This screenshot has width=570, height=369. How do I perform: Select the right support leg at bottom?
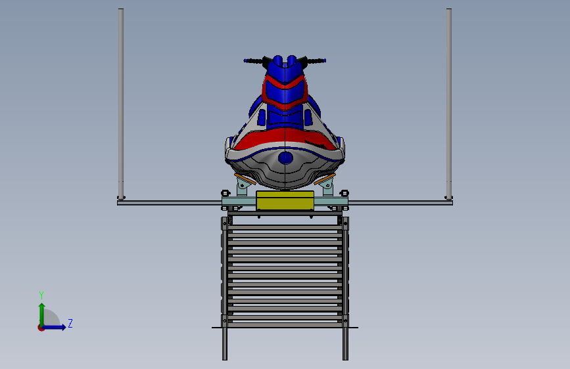pos(345,343)
